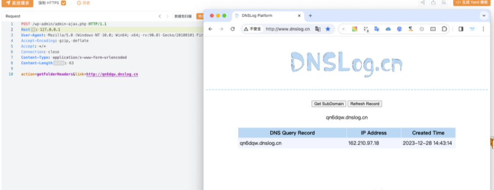The width and height of the screenshot is (494, 190).
Task: Click the IP Address column header
Action: [374, 133]
